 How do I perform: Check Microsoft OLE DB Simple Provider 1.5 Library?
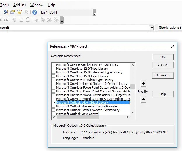(54, 64)
